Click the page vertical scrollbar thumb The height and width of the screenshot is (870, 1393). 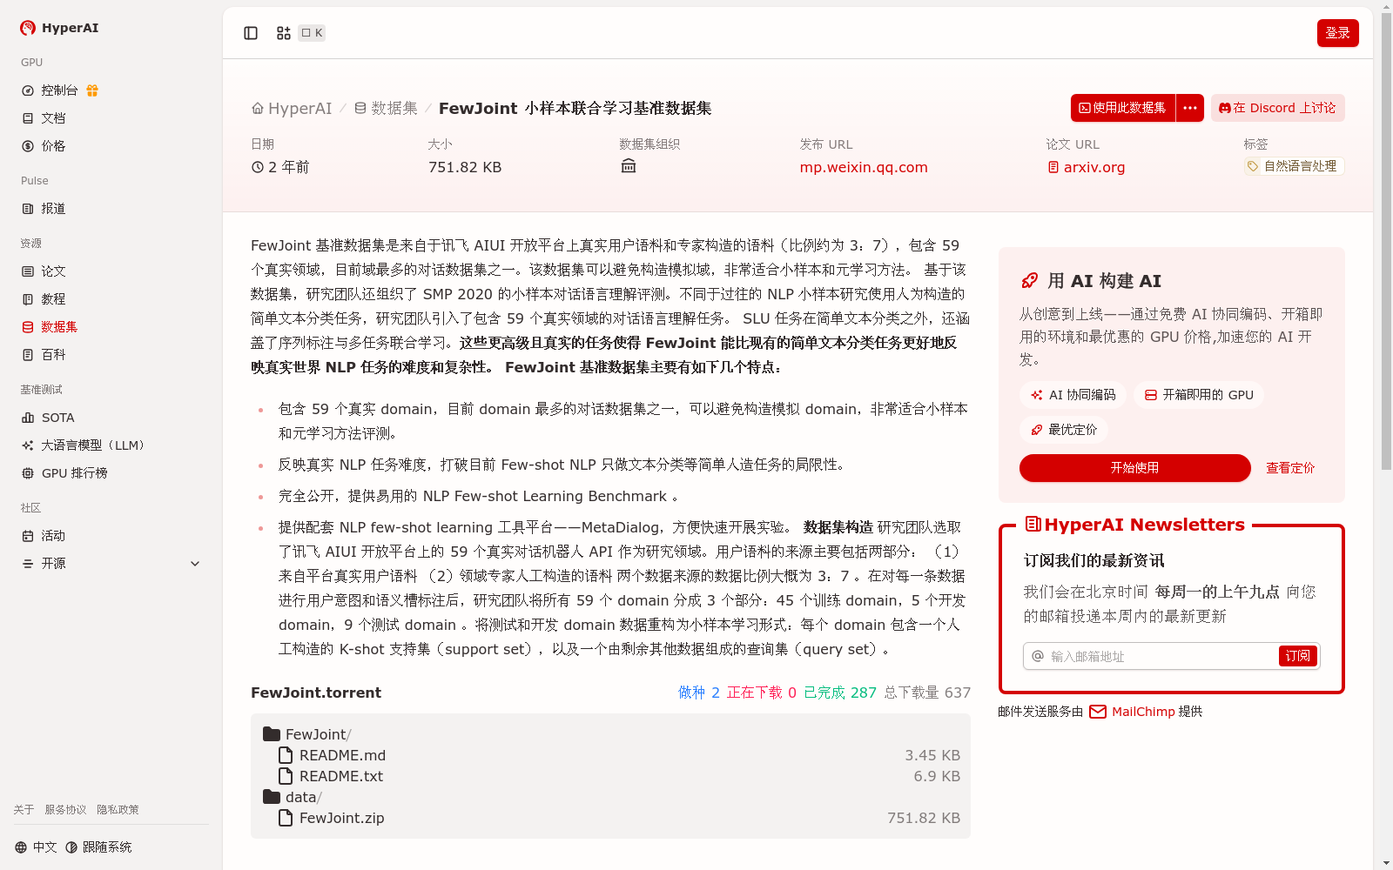(1386, 242)
